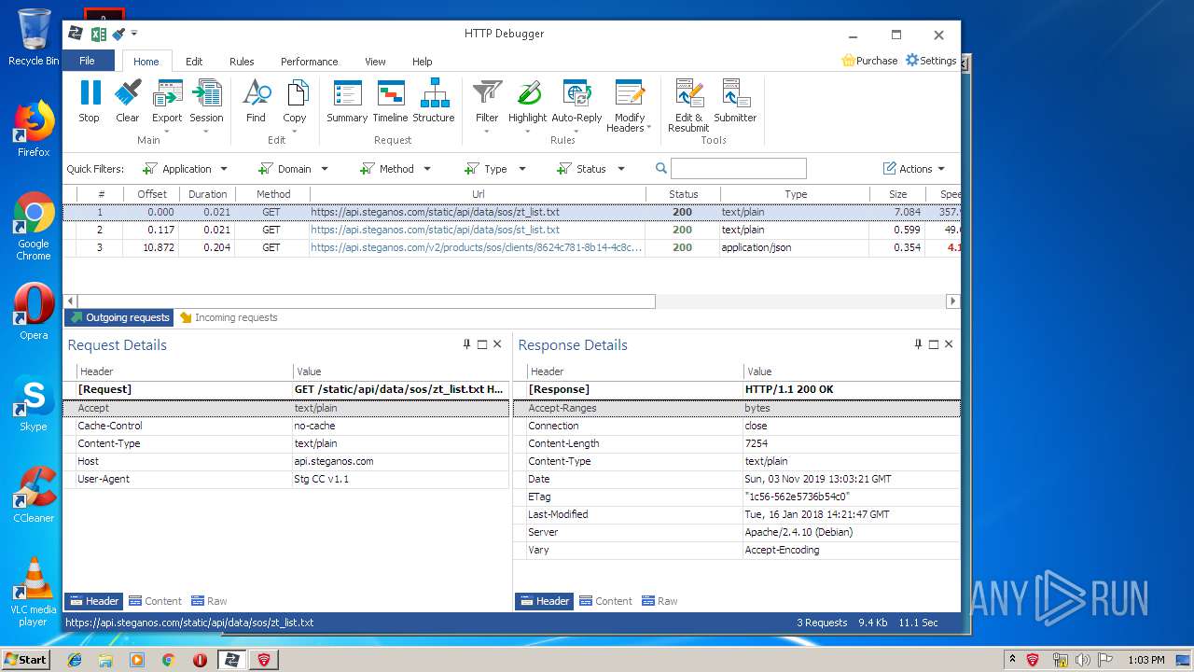Open the Edit & Resubmit tool
The height and width of the screenshot is (672, 1194).
click(x=688, y=106)
